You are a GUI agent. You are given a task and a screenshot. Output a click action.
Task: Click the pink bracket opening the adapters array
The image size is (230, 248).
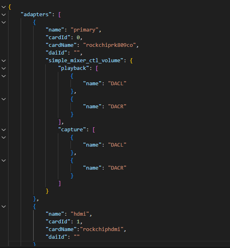click(60, 15)
